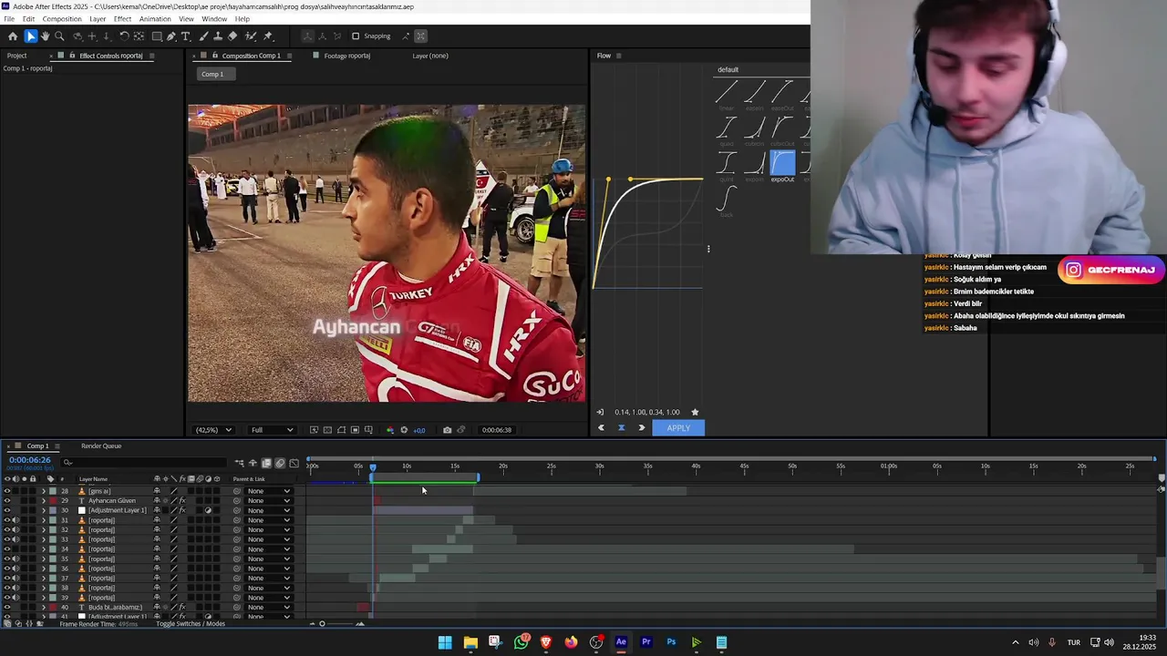1167x656 pixels.
Task: Click the red label swatch of layer 29
Action: pos(53,501)
